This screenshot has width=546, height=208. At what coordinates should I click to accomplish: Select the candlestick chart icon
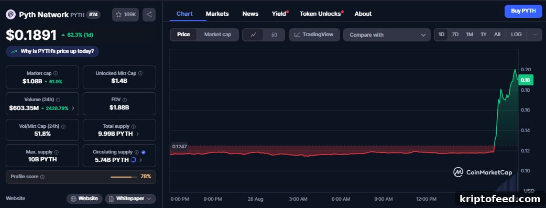(274, 35)
